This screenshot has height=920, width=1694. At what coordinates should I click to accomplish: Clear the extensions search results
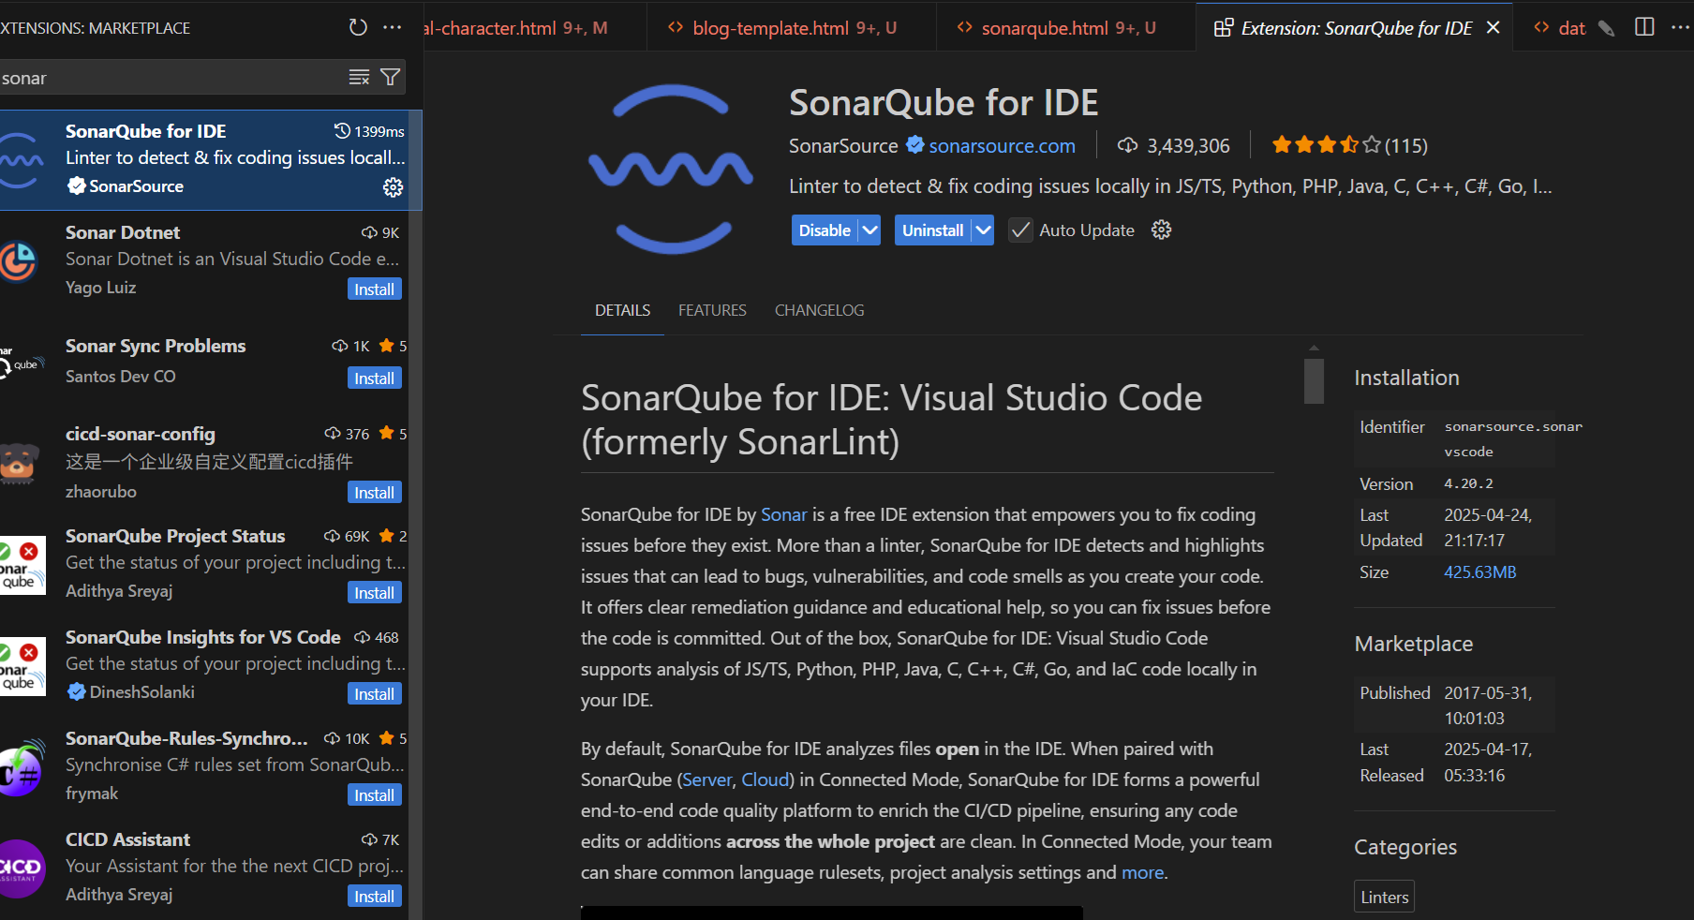359,78
